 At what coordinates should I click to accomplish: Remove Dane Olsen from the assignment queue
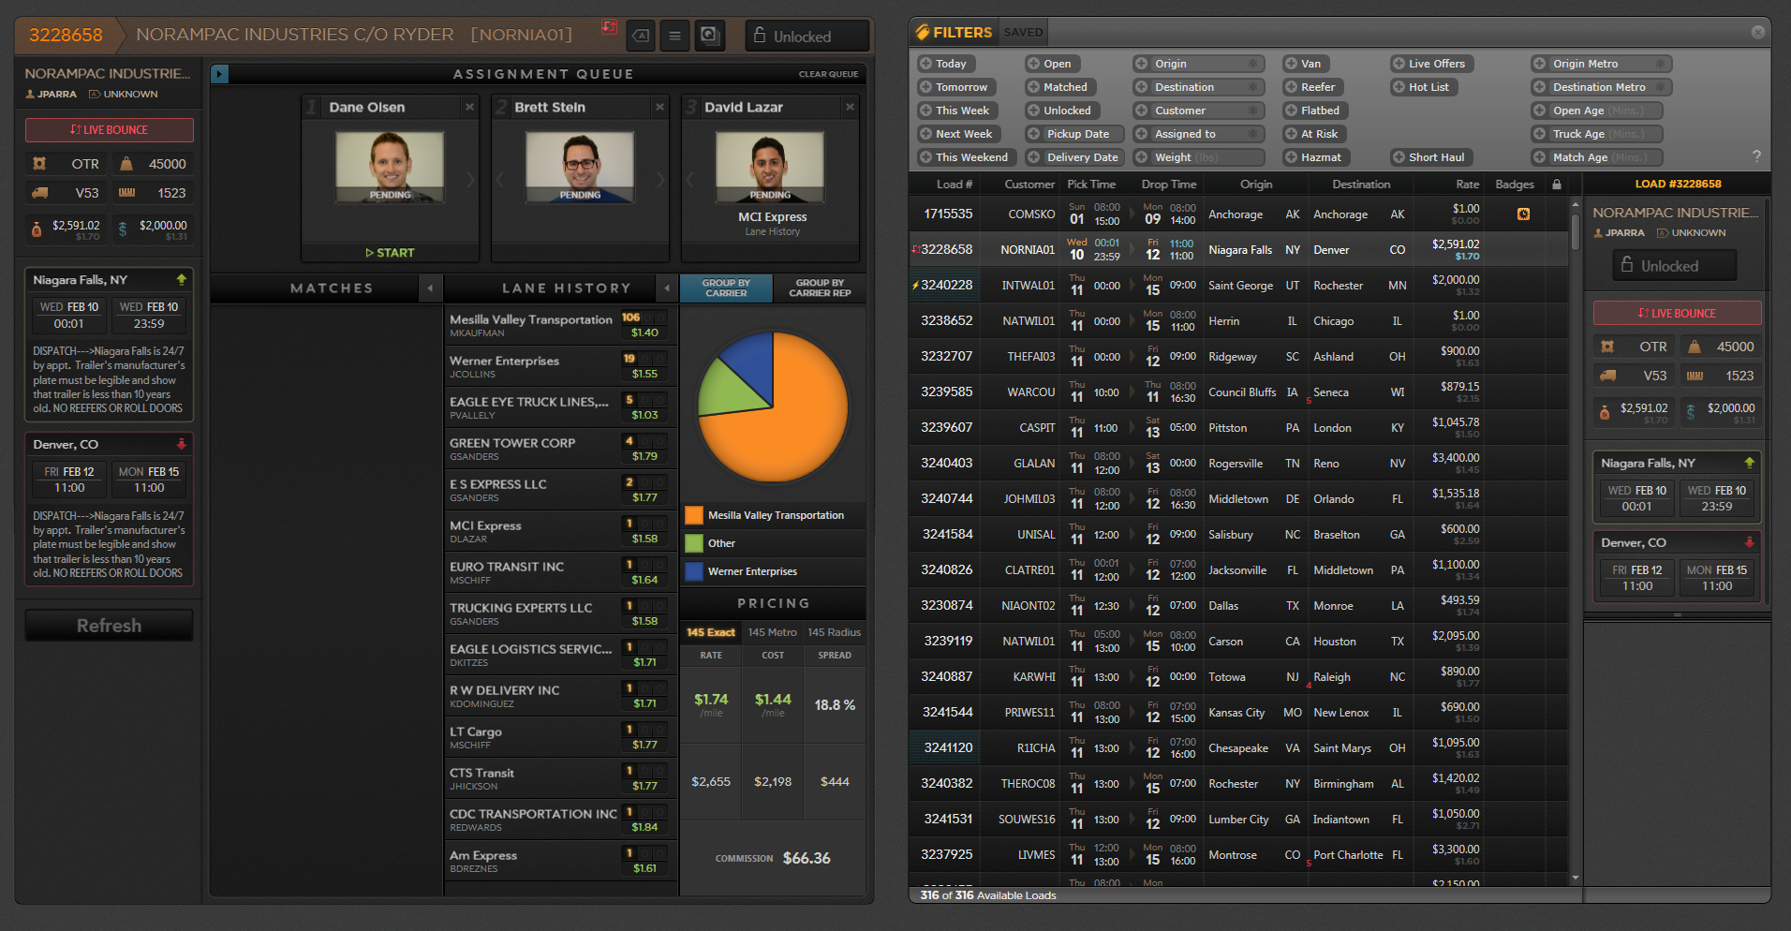click(470, 107)
